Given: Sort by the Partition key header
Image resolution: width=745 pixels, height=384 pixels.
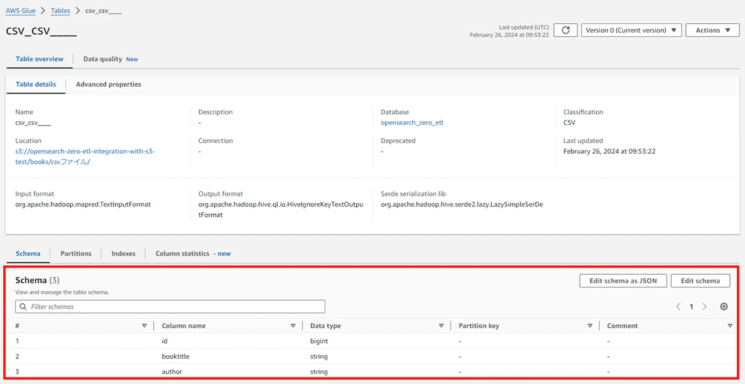Looking at the screenshot, I should (590, 326).
